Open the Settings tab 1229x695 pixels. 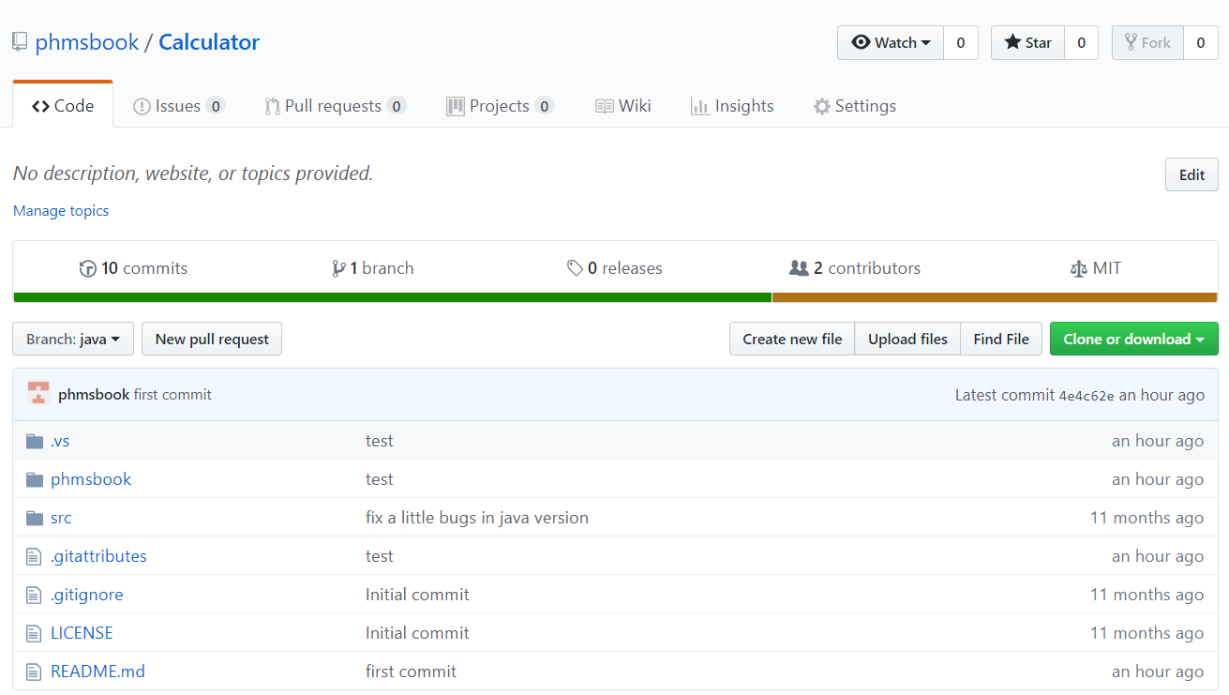(x=854, y=106)
